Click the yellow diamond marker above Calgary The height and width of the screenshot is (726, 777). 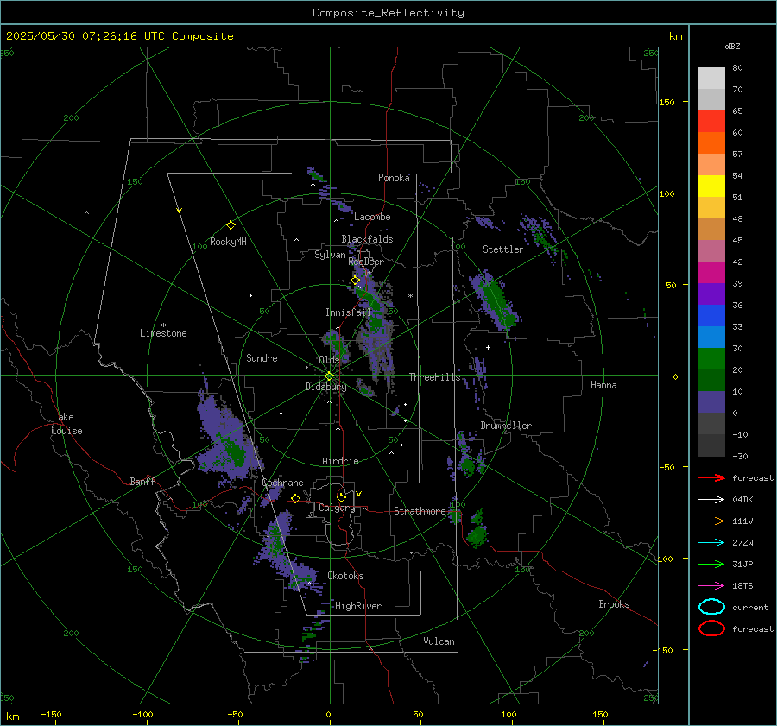pos(341,497)
